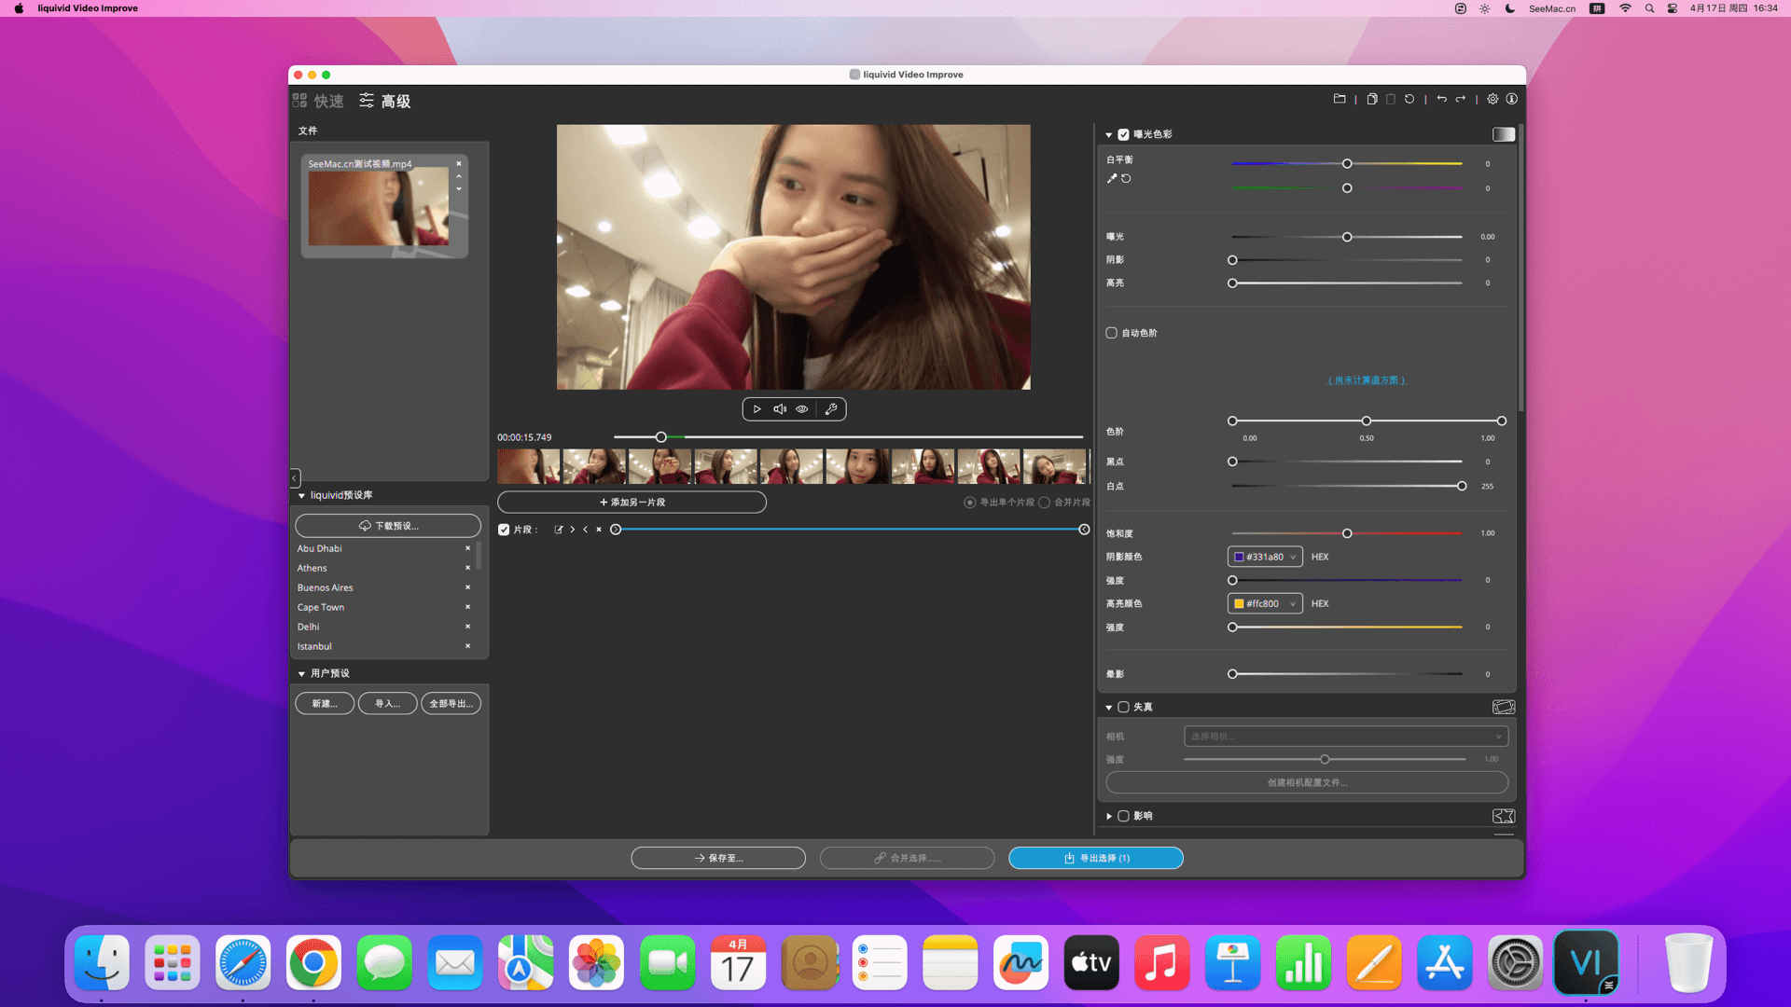The image size is (1791, 1007).
Task: Delete the Istanbul preset
Action: (x=468, y=646)
